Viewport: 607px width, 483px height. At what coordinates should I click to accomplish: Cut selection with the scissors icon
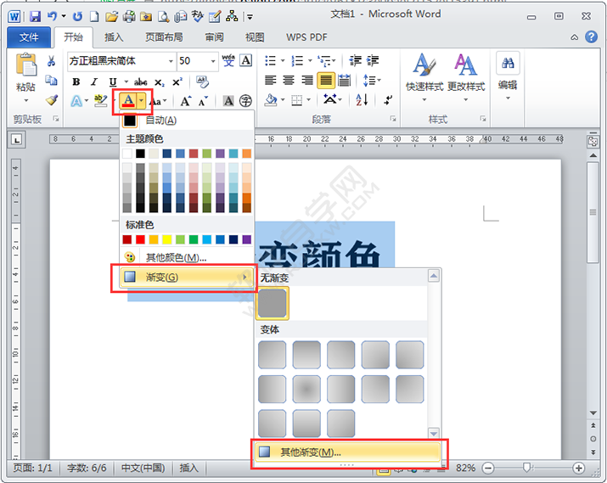(51, 61)
